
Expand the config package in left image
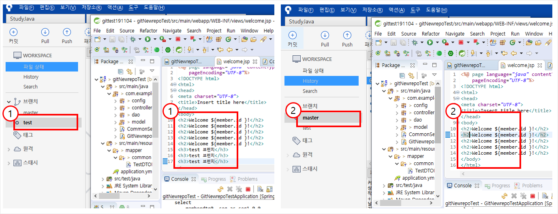coord(116,101)
